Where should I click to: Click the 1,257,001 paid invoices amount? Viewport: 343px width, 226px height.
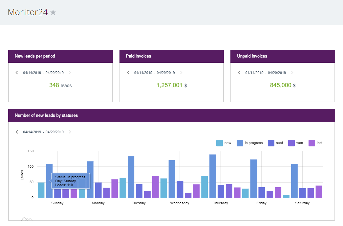tap(169, 85)
